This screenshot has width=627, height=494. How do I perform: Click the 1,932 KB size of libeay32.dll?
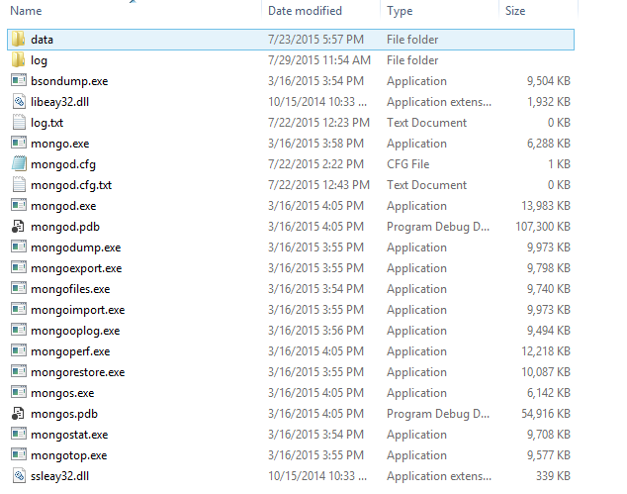click(x=549, y=102)
